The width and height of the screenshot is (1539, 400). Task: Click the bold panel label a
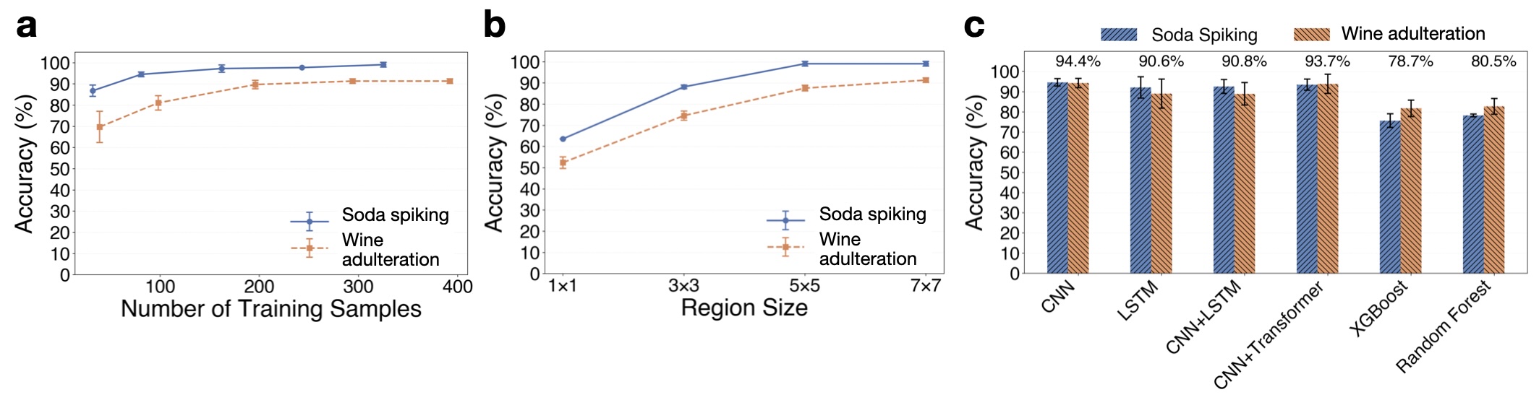pos(27,27)
